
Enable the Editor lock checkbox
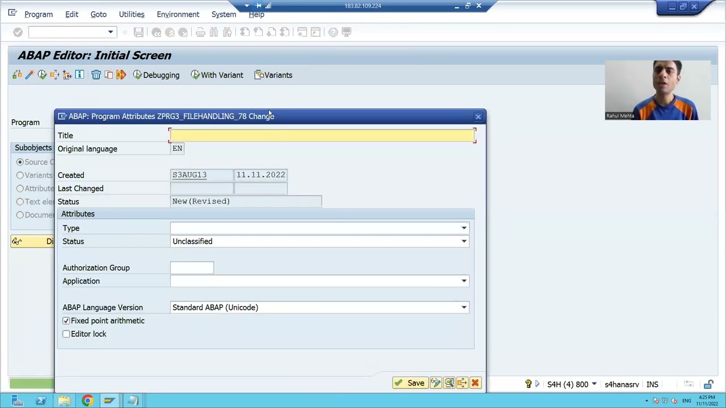(x=66, y=334)
